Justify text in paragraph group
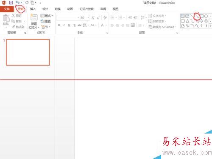Screen dimensions: 212x159 [128, 25]
